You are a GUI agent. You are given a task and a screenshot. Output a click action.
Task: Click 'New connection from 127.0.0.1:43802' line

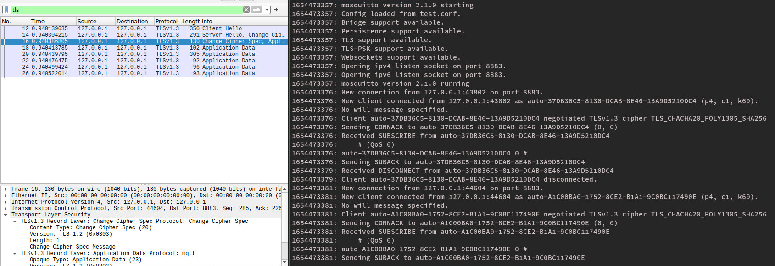click(x=418, y=92)
